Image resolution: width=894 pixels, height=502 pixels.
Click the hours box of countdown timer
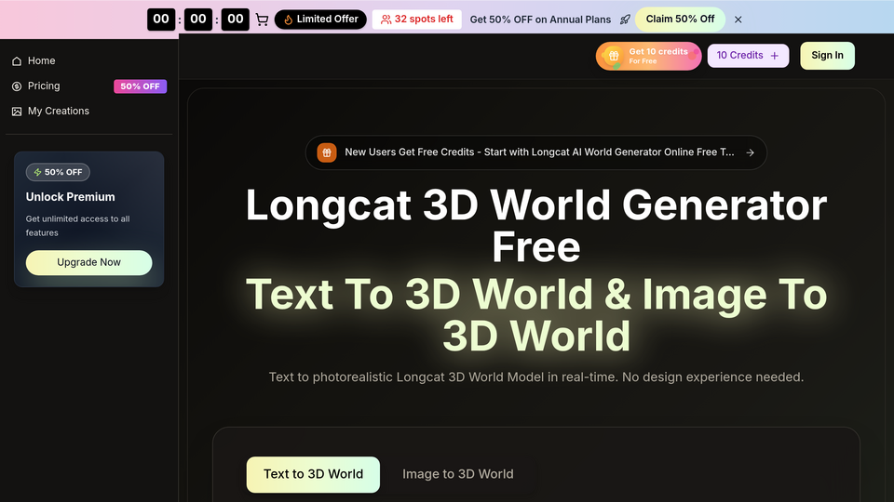161,20
